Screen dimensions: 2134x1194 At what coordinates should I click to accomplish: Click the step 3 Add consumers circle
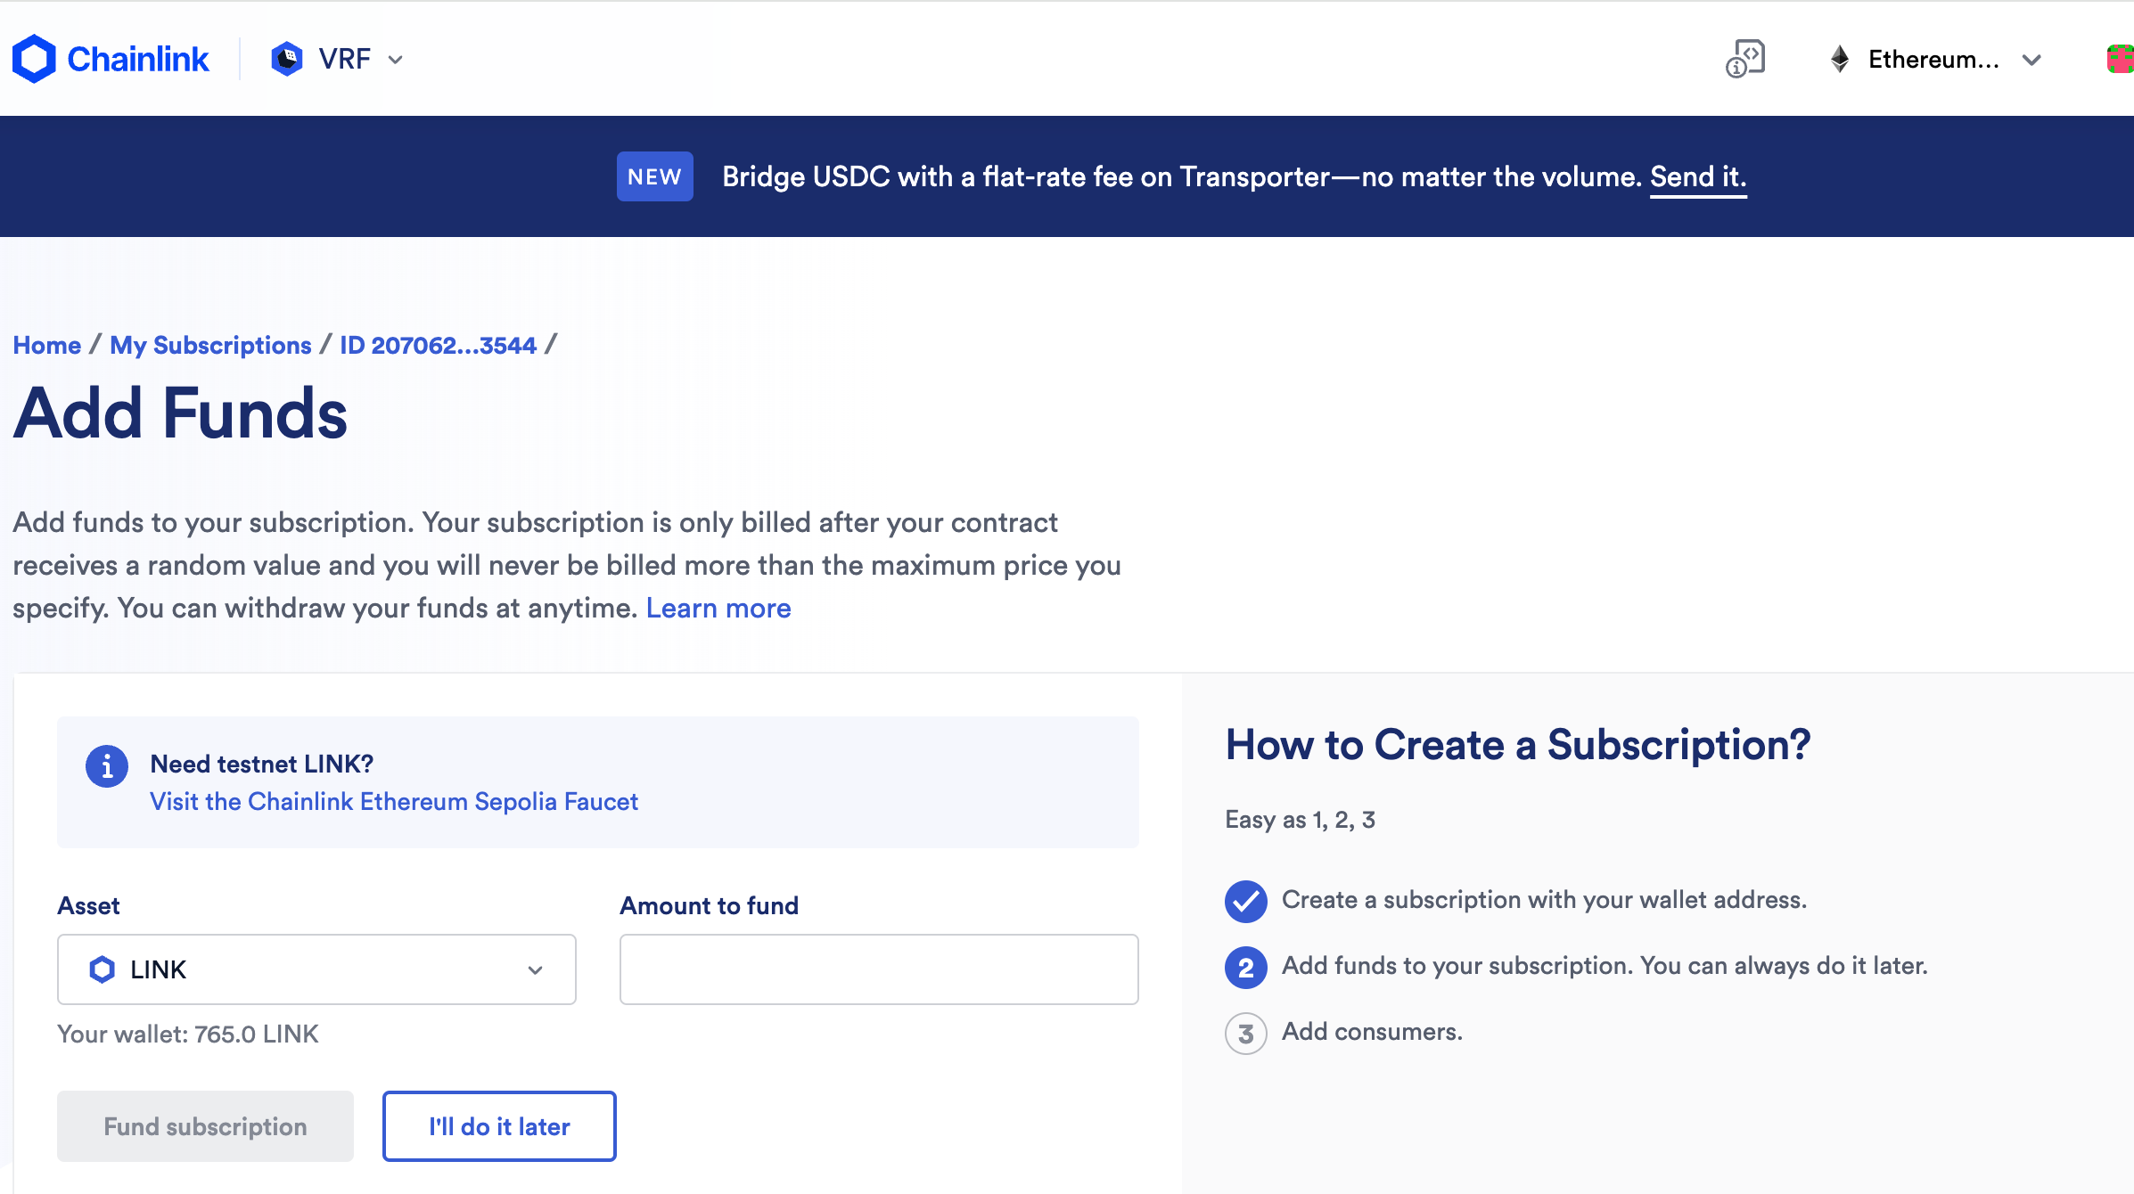click(x=1246, y=1034)
